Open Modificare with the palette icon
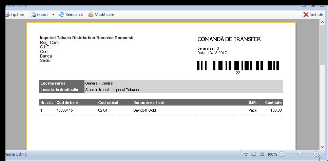The height and width of the screenshot is (161, 328). pyautogui.click(x=91, y=15)
